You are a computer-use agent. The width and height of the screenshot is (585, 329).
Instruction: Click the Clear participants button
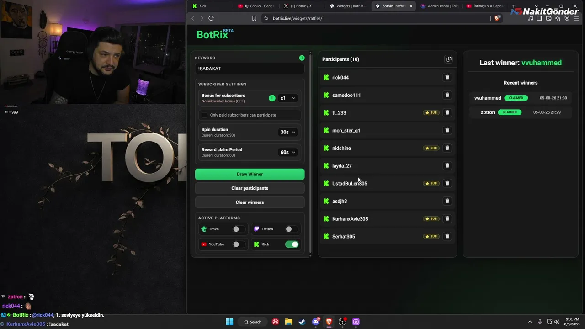point(250,188)
